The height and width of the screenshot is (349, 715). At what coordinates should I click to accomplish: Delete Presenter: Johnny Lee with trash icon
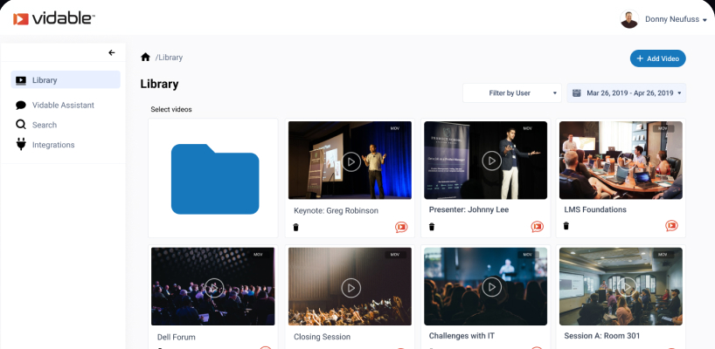coord(432,226)
